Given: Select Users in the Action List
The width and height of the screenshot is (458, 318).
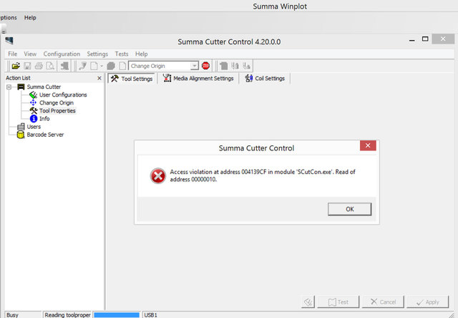Looking at the screenshot, I should click(34, 127).
